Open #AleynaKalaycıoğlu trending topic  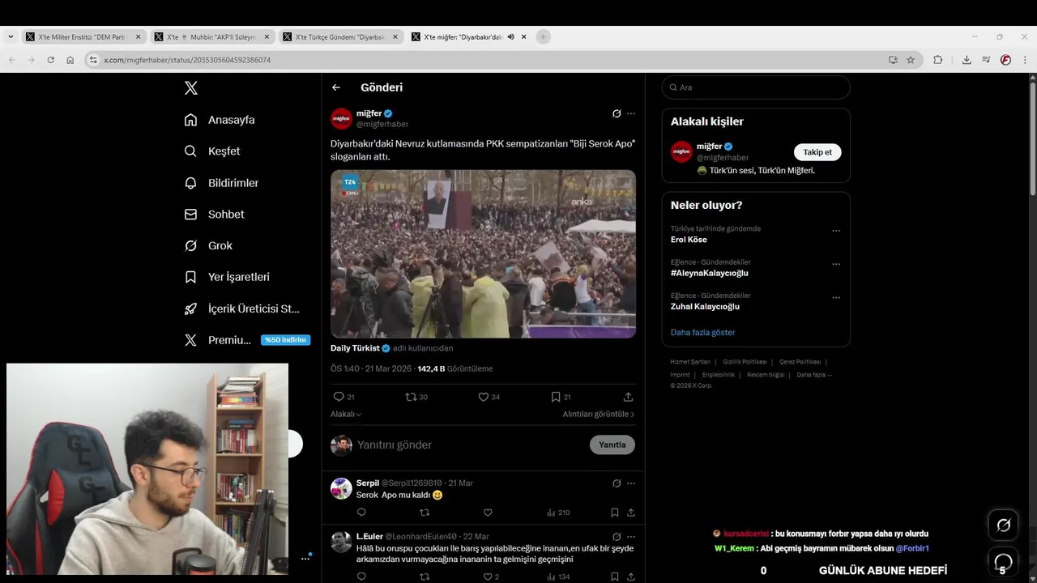coord(709,273)
